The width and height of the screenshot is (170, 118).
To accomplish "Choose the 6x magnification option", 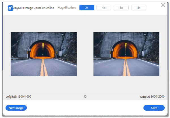I will [x=121, y=8].
